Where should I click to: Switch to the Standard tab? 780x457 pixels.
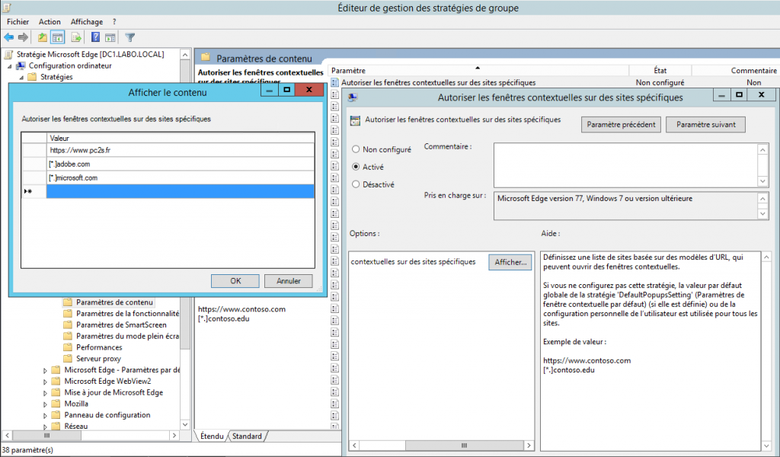247,437
